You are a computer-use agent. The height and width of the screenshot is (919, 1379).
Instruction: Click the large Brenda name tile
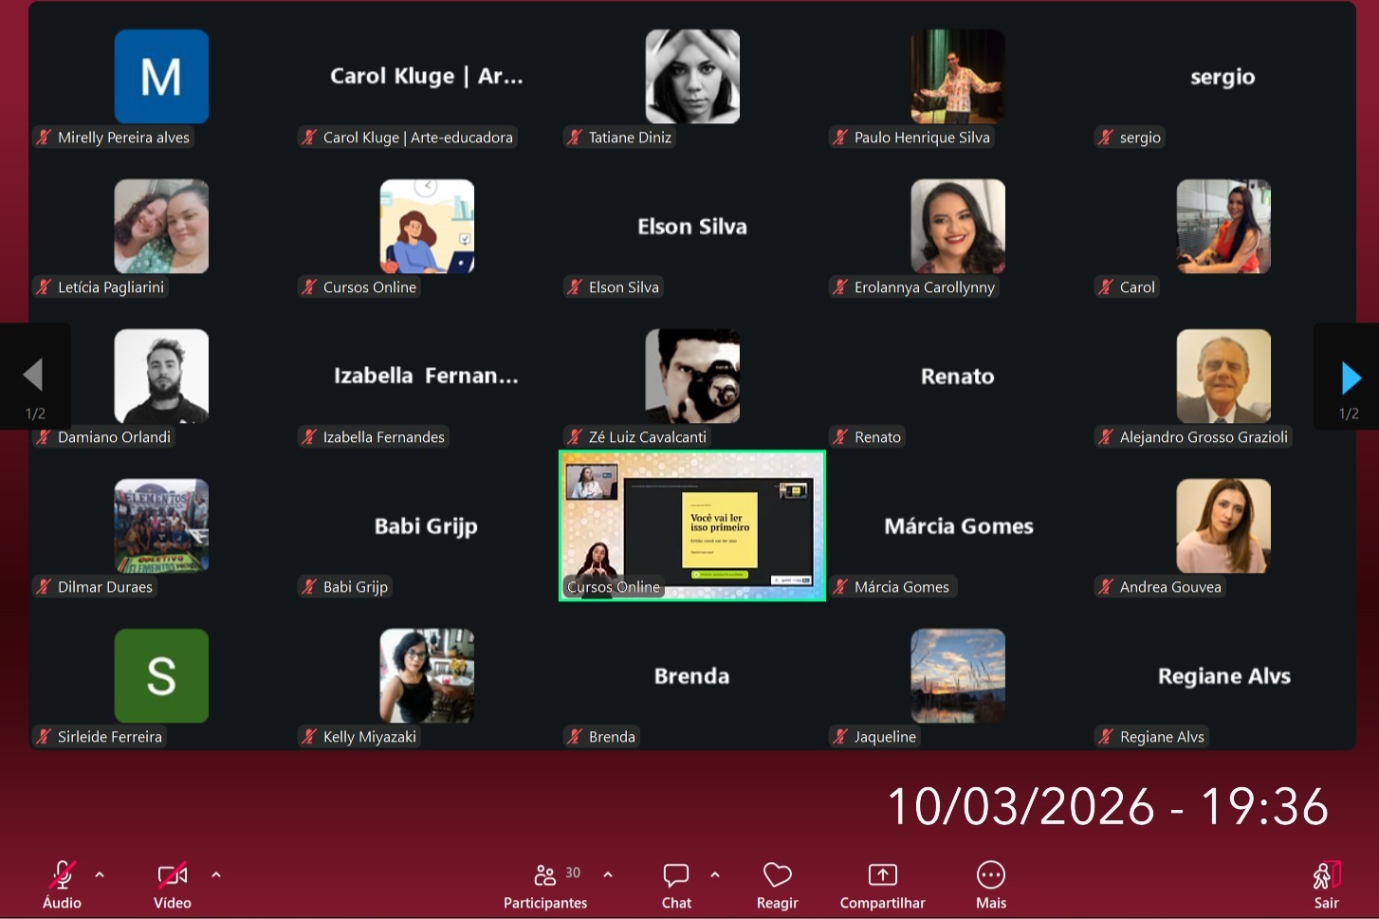click(691, 676)
